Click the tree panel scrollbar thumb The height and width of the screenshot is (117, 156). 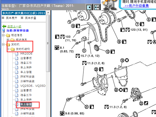click(x=48, y=43)
